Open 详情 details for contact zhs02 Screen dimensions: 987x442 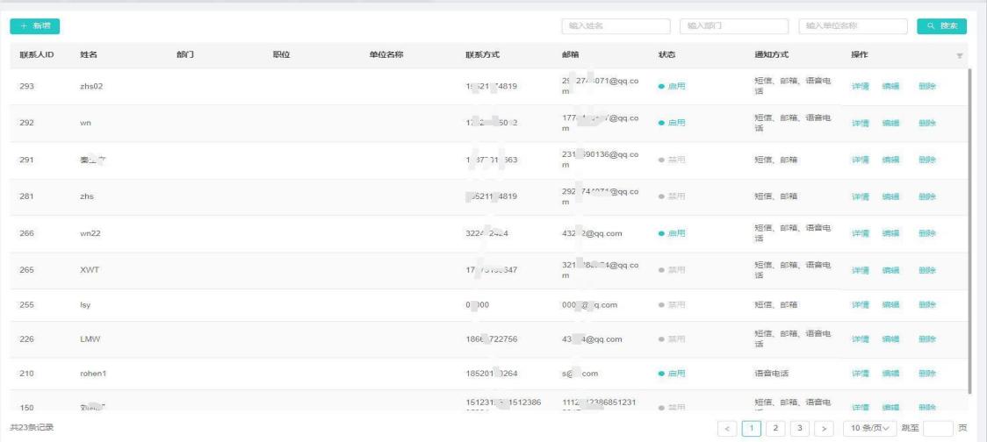point(860,86)
